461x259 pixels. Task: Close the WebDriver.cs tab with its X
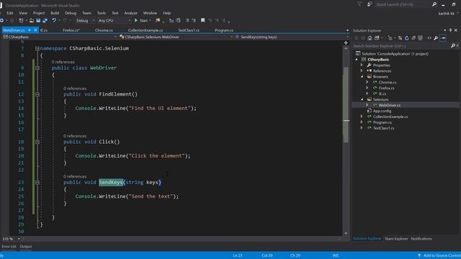pos(35,30)
